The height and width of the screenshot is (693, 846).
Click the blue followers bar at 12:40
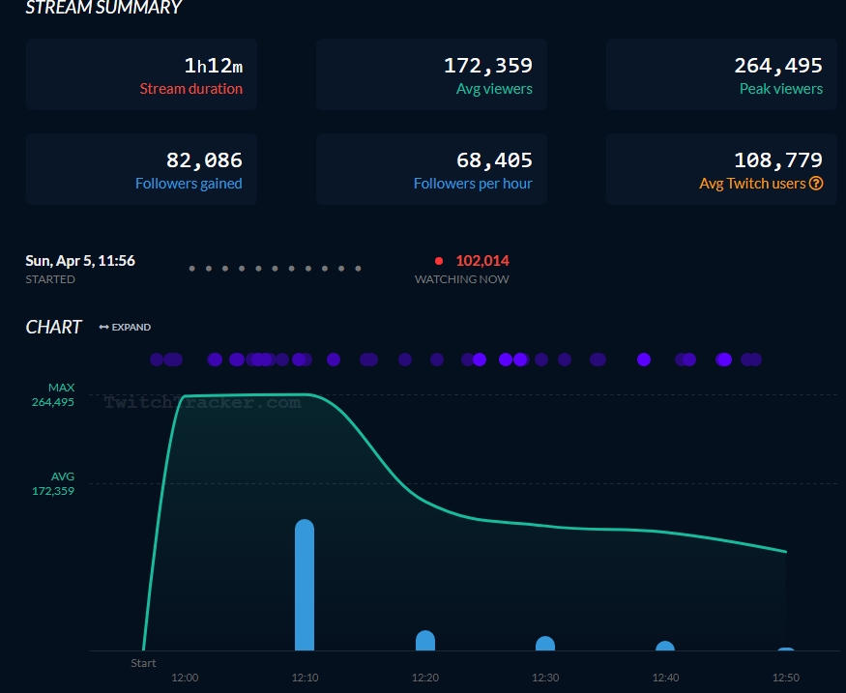click(x=665, y=646)
